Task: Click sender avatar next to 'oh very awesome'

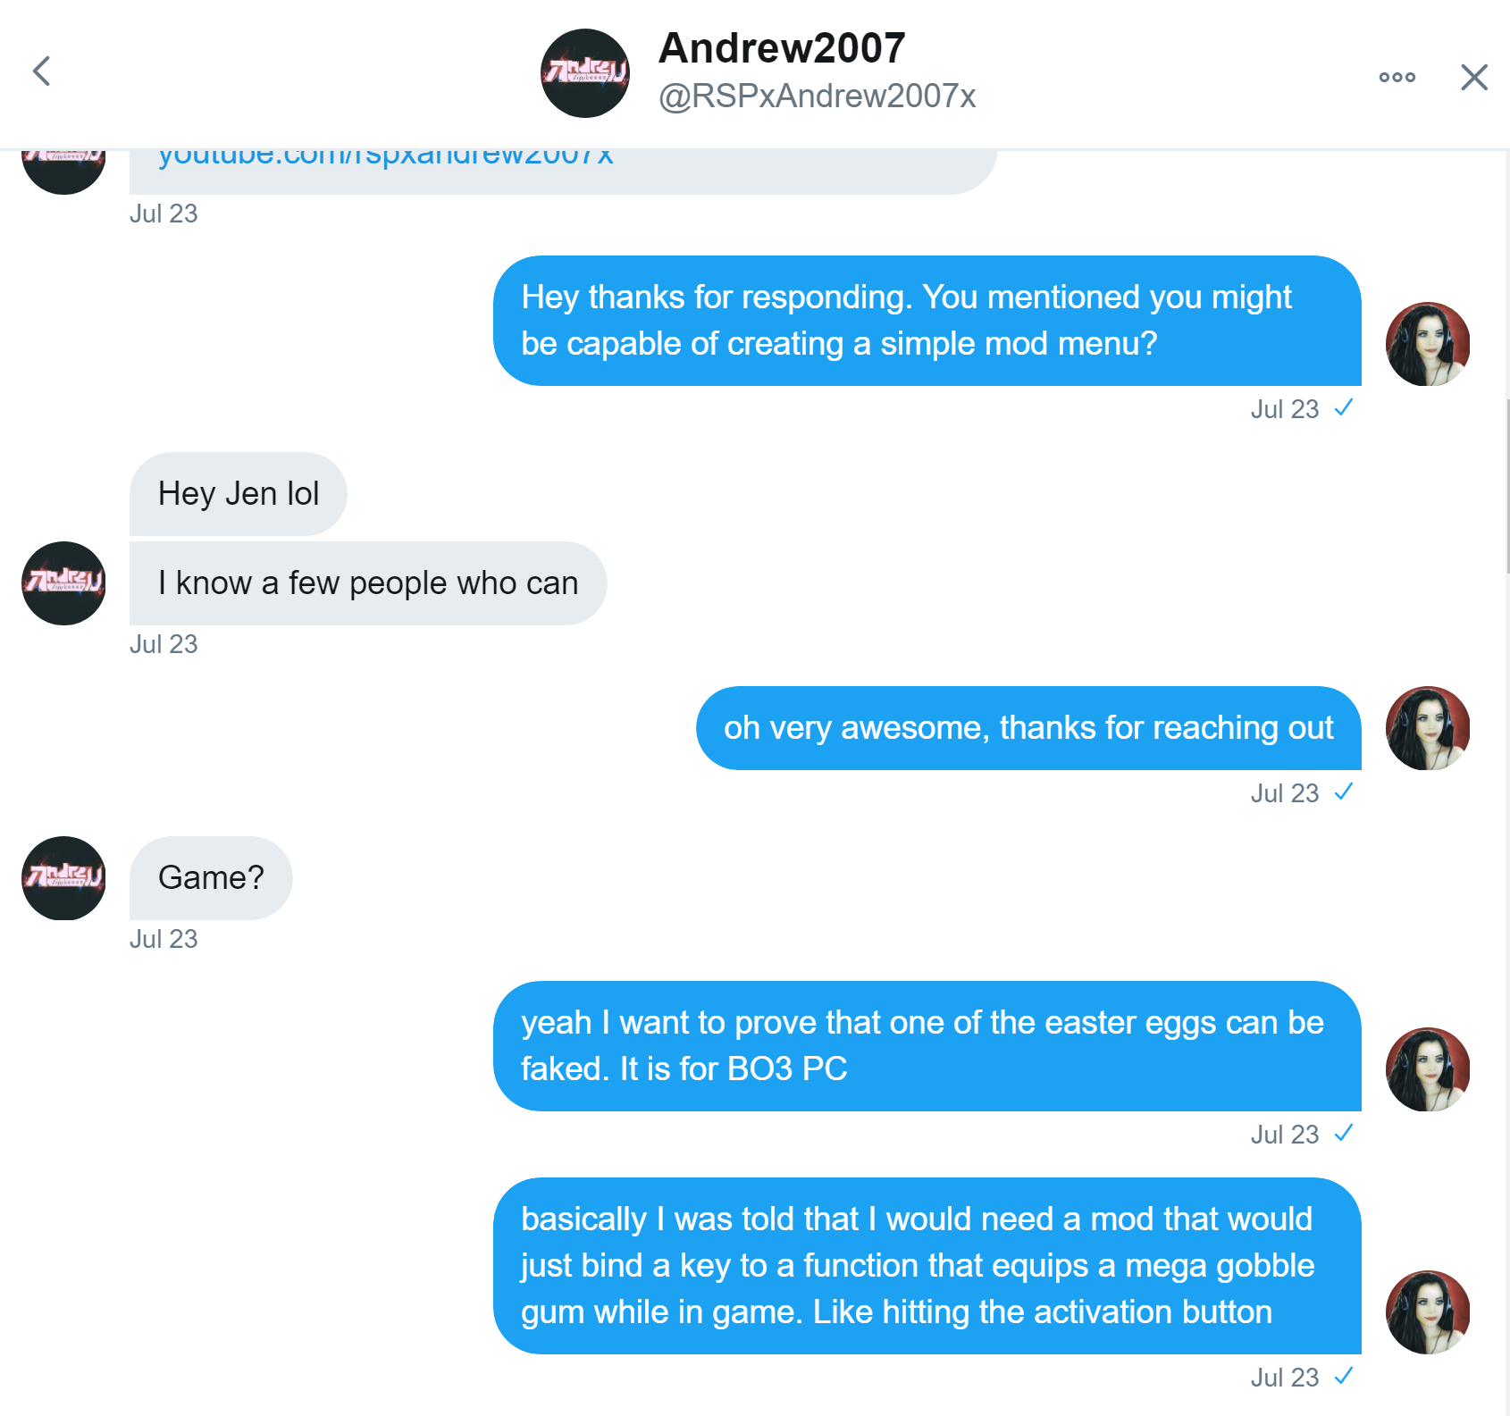Action: coord(1428,728)
